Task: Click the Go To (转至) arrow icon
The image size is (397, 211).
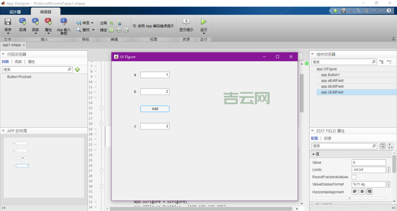Action: pos(79,23)
